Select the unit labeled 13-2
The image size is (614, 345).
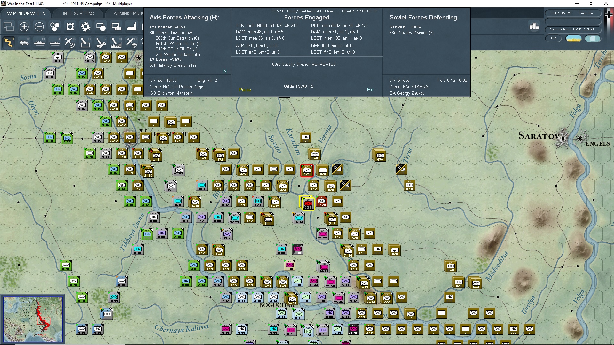pos(227,234)
